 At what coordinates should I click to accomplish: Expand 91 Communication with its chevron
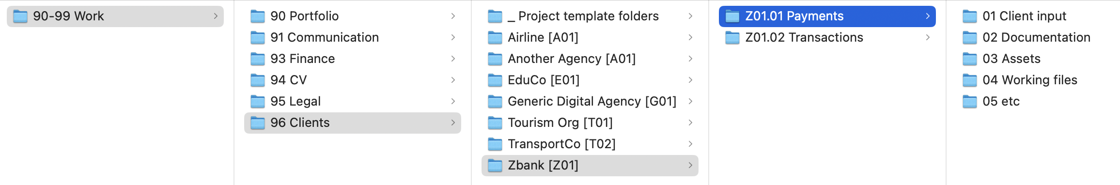click(x=453, y=37)
